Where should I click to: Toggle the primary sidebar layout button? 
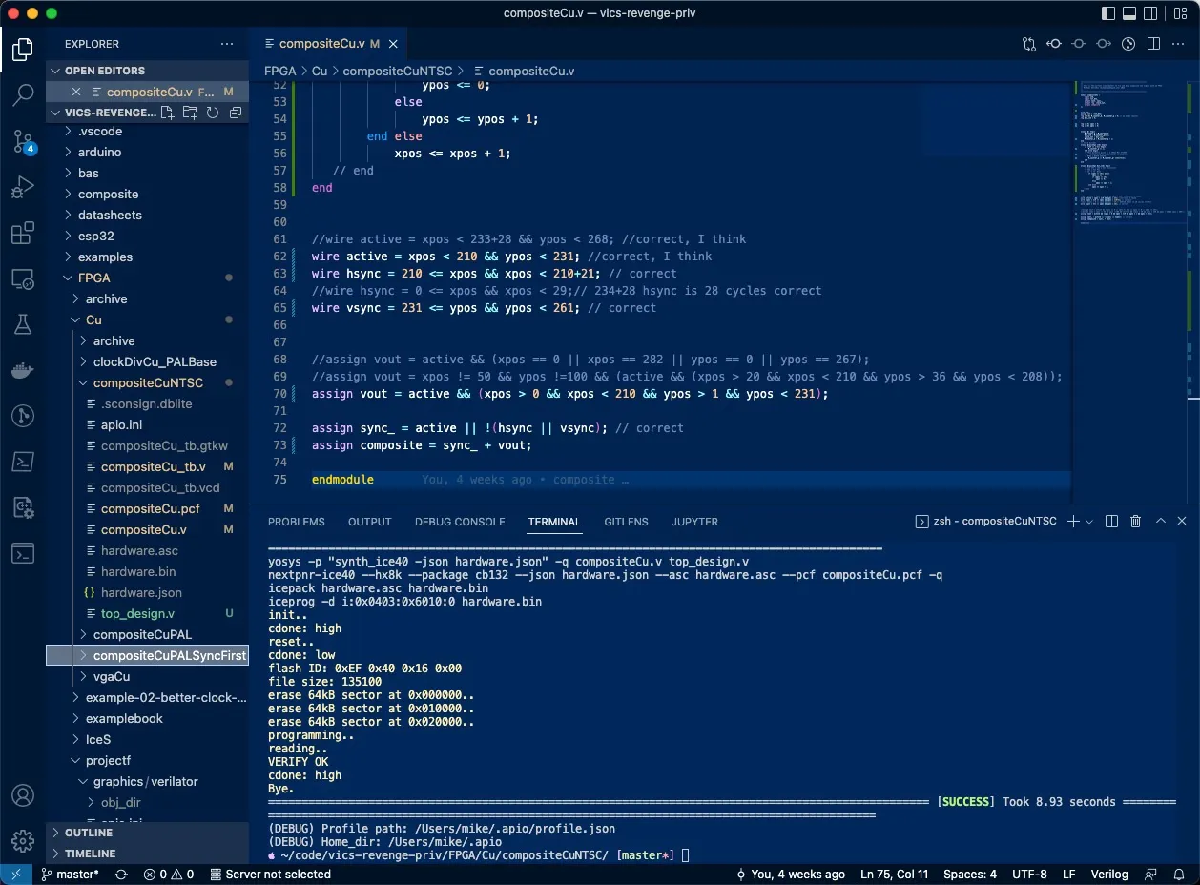pos(1108,13)
